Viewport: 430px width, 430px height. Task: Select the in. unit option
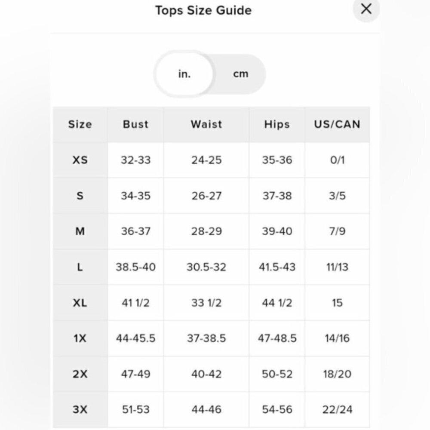pyautogui.click(x=184, y=74)
